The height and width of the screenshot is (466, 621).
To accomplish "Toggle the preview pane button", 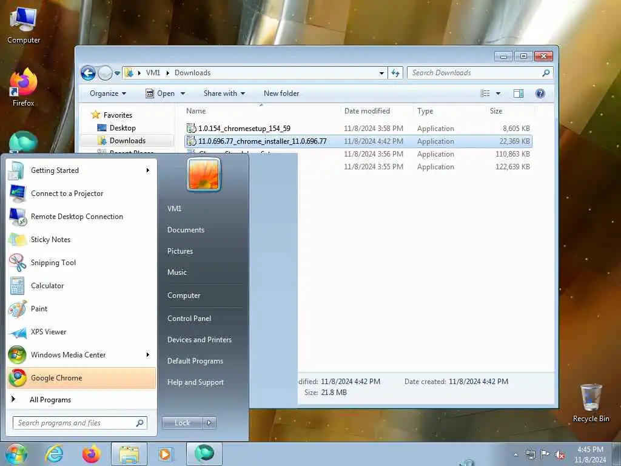I will pos(518,93).
